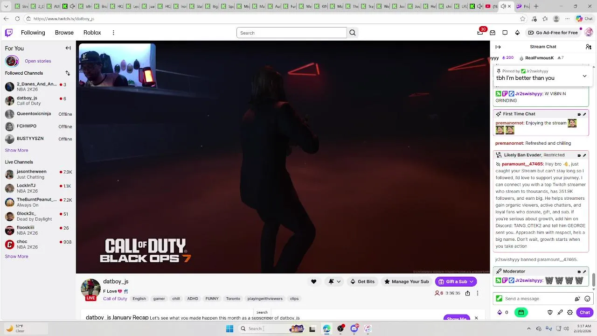
Task: Select the English tag
Action: point(139,299)
